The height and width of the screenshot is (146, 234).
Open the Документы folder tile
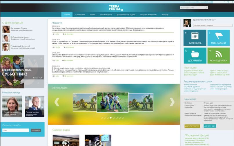[195, 56]
